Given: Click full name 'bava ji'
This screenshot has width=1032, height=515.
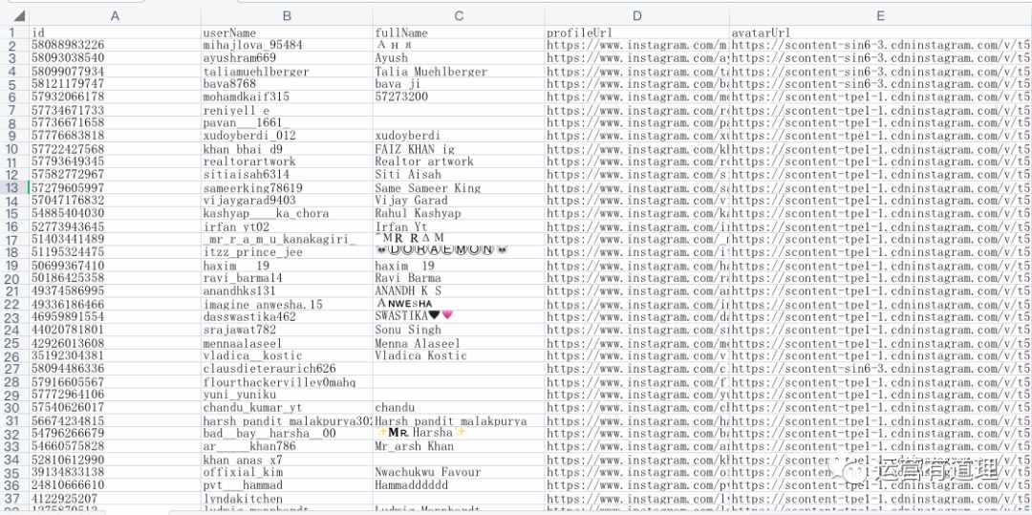Looking at the screenshot, I should (398, 83).
